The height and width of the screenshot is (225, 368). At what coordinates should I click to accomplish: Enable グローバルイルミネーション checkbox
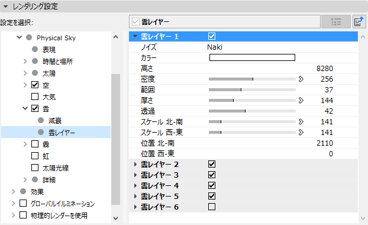(23, 203)
